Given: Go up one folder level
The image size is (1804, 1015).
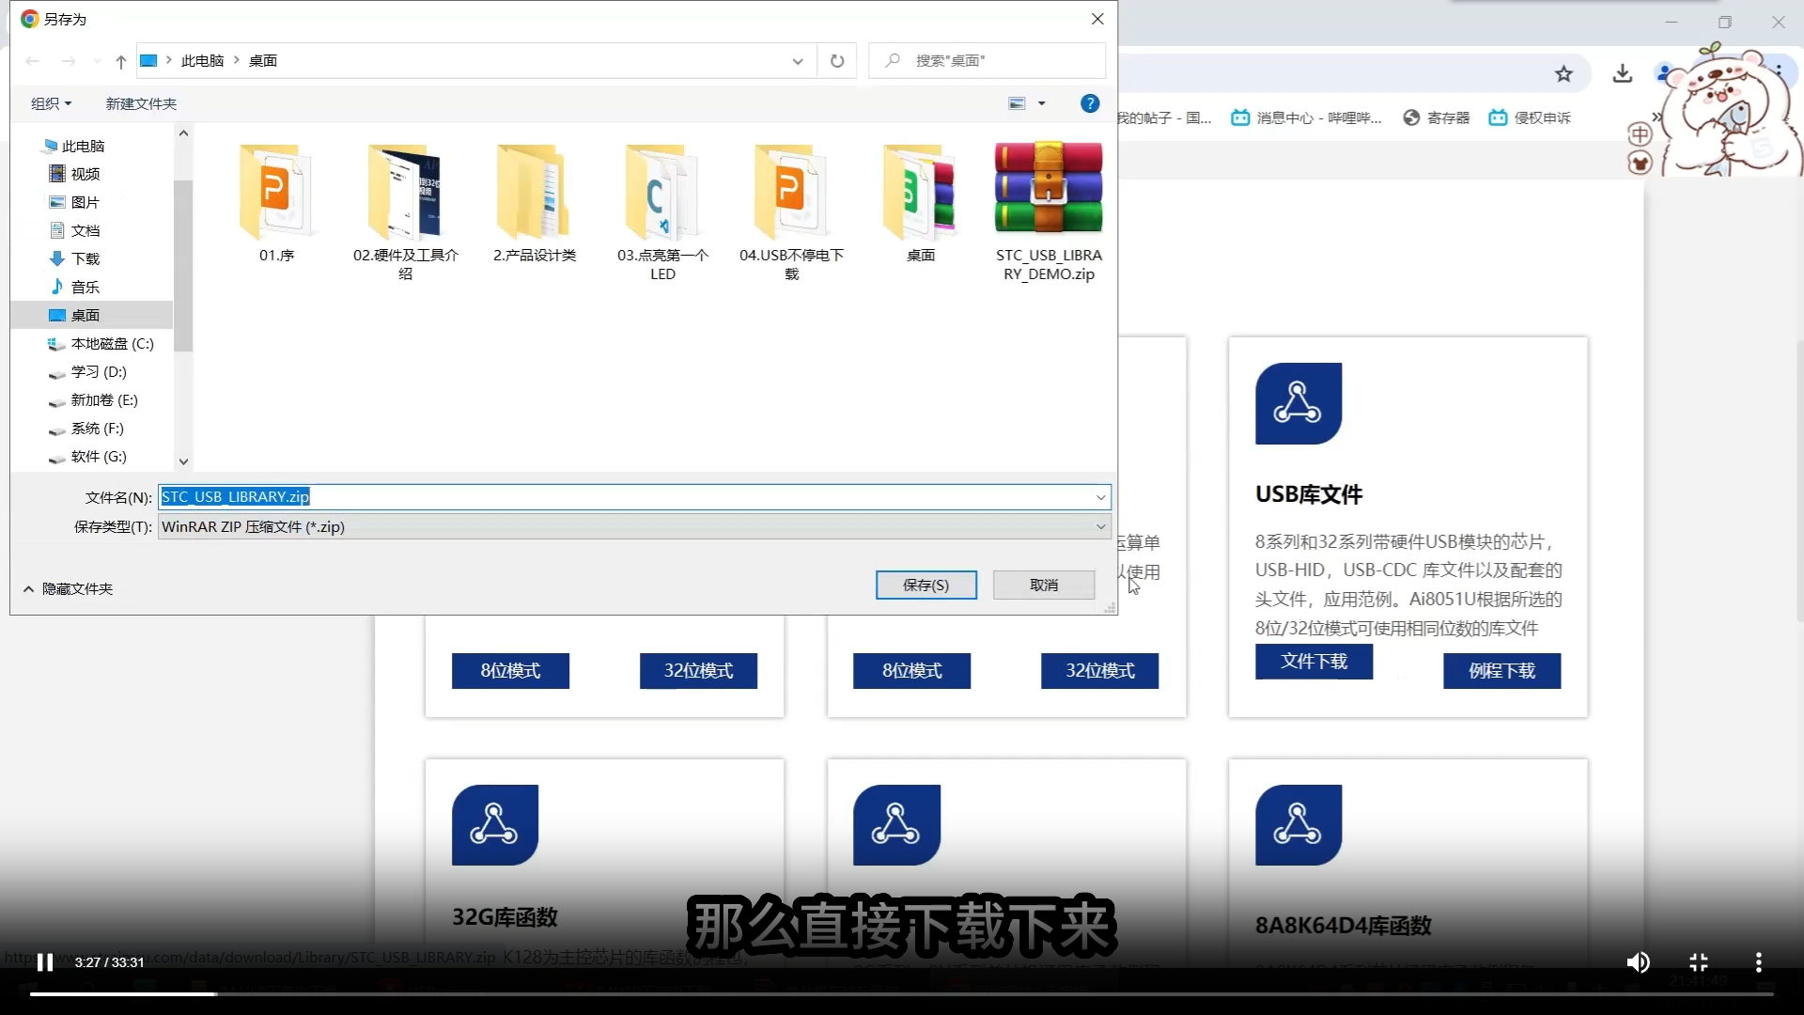Looking at the screenshot, I should click(x=121, y=61).
